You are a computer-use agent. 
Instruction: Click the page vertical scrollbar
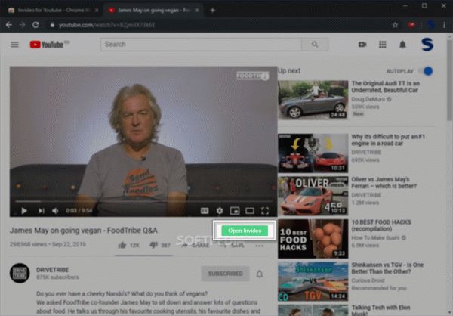(450, 80)
